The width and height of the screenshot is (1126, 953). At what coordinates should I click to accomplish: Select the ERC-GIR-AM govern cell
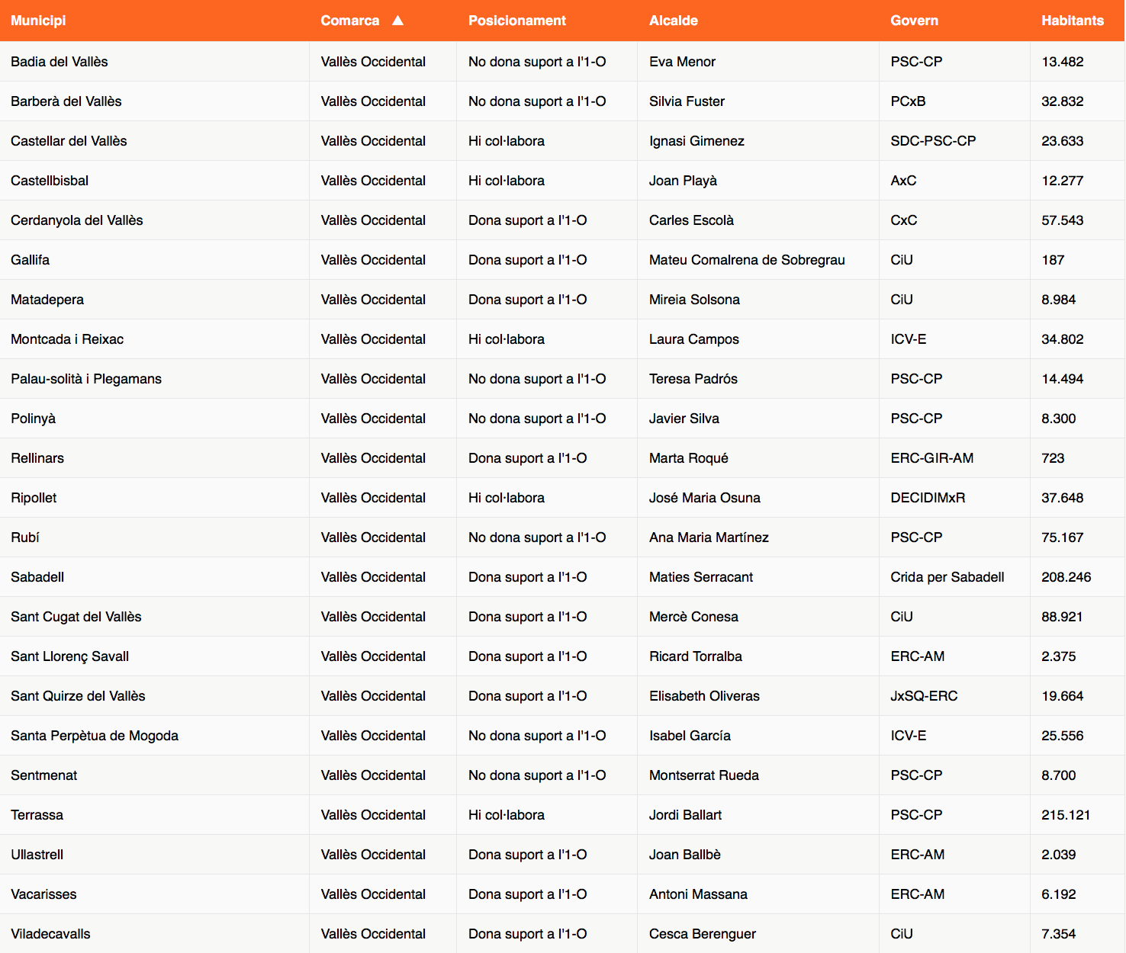(931, 458)
